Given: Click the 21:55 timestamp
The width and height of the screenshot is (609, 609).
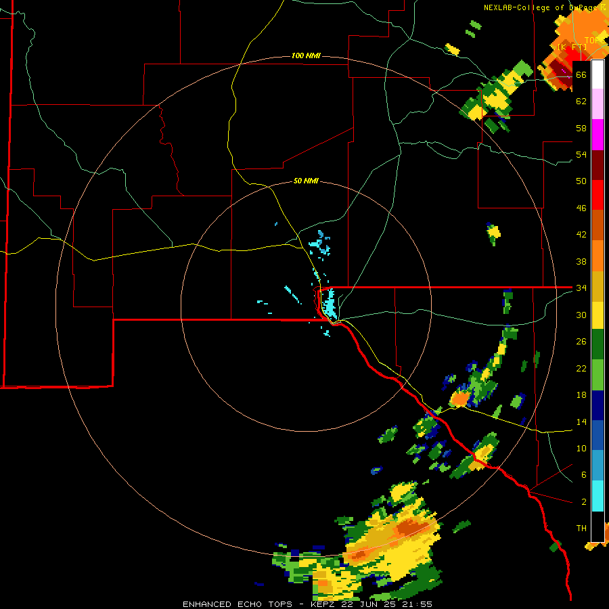Looking at the screenshot, I should (x=418, y=604).
